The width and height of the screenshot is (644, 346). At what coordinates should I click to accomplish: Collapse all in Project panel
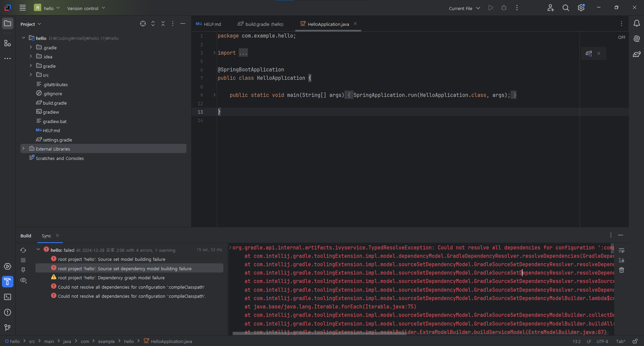(163, 23)
